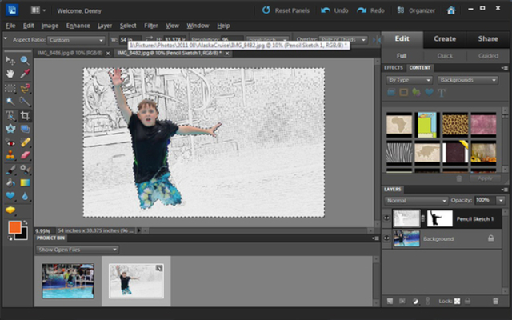This screenshot has width=512, height=320.
Task: Open the Enhance menu
Action: click(78, 26)
